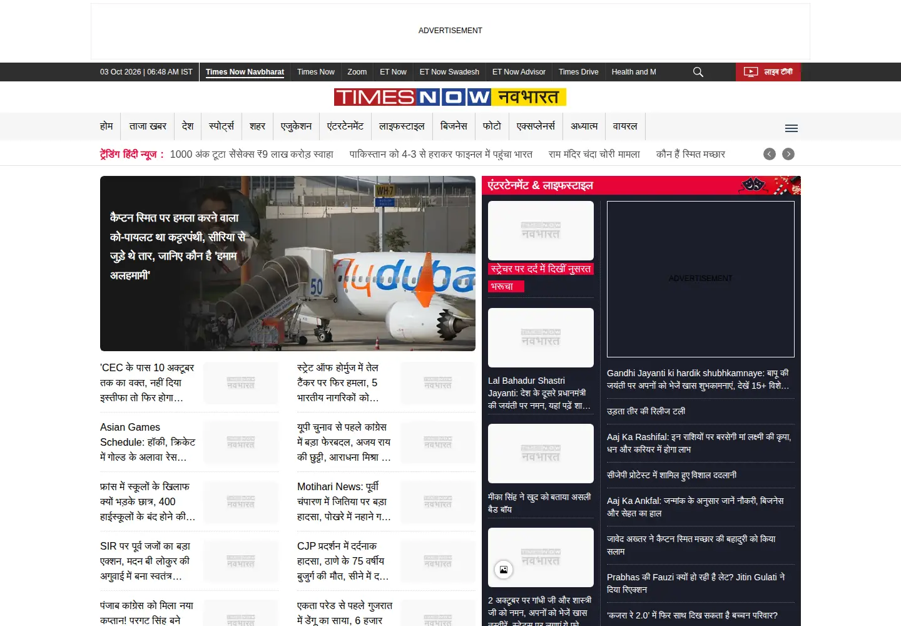Click ट्रेंडिंग हिंदी न्यूज label
The image size is (901, 626).
tap(131, 154)
